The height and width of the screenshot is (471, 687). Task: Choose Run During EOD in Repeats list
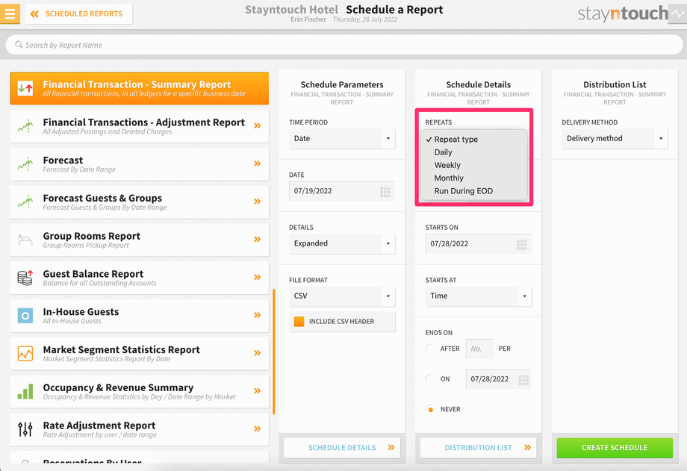[473, 191]
